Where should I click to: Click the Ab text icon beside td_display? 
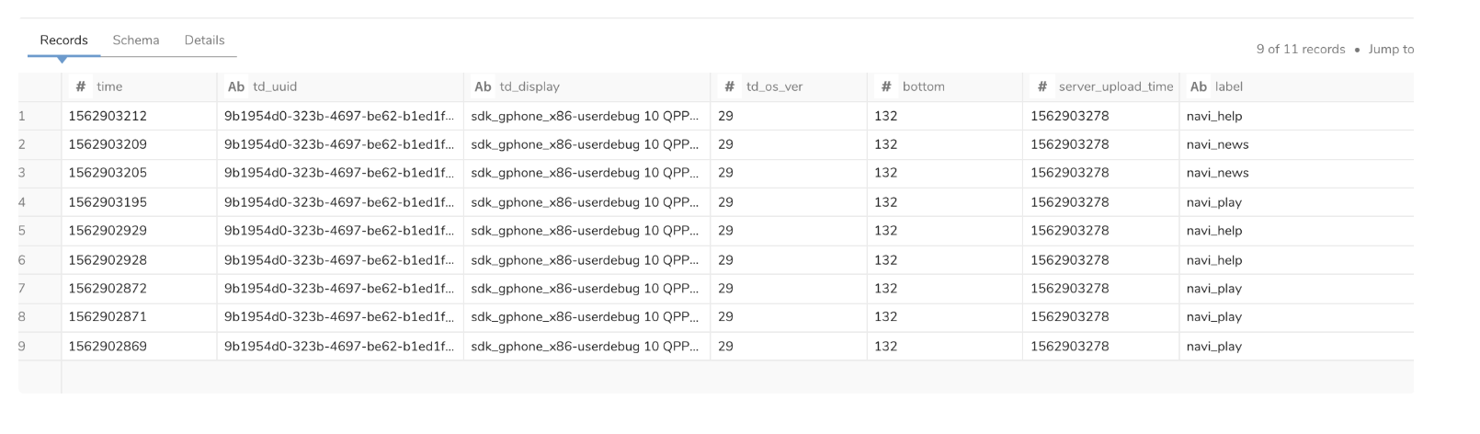483,86
